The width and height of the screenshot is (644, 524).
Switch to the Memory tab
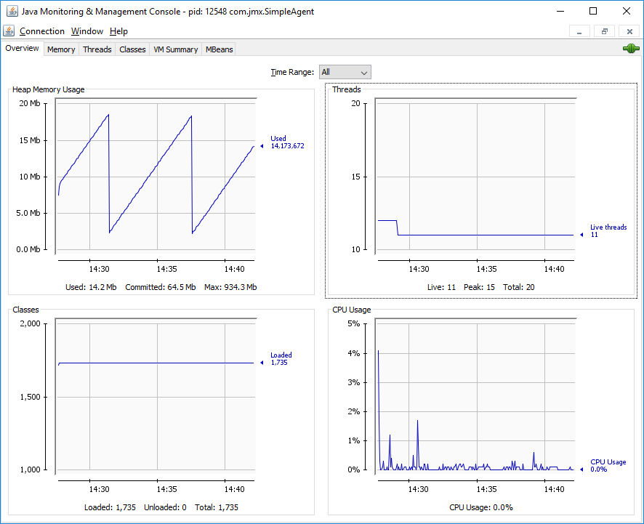[61, 49]
